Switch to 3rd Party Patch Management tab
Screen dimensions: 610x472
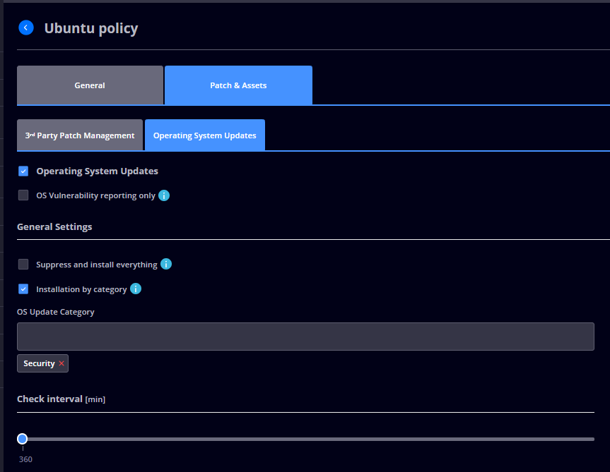click(x=80, y=135)
